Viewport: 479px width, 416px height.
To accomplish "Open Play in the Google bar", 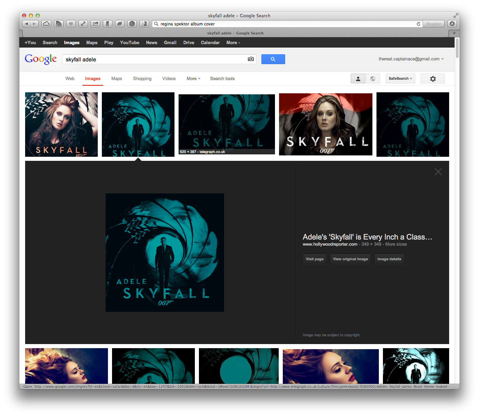I will (109, 43).
